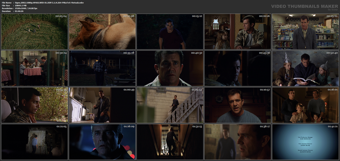Select the thumbnail stamped 01:10:57

(238, 105)
